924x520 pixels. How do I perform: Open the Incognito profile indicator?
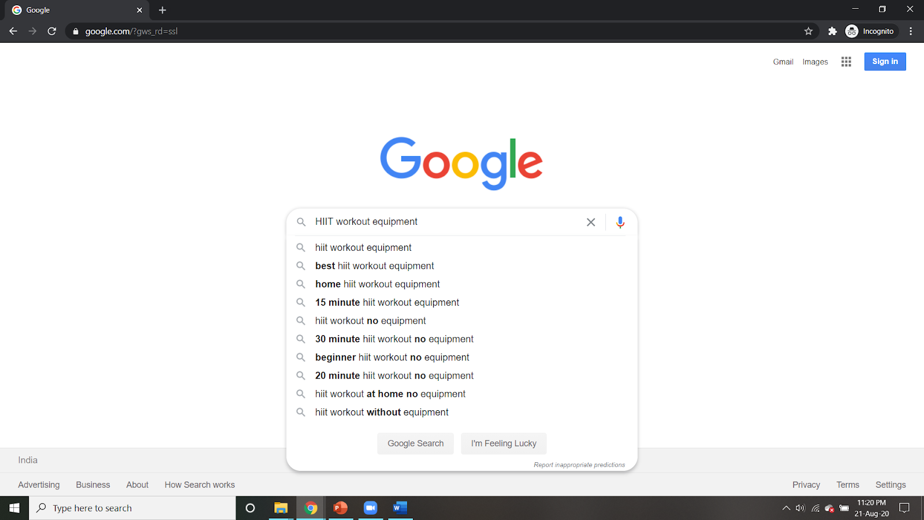point(870,31)
